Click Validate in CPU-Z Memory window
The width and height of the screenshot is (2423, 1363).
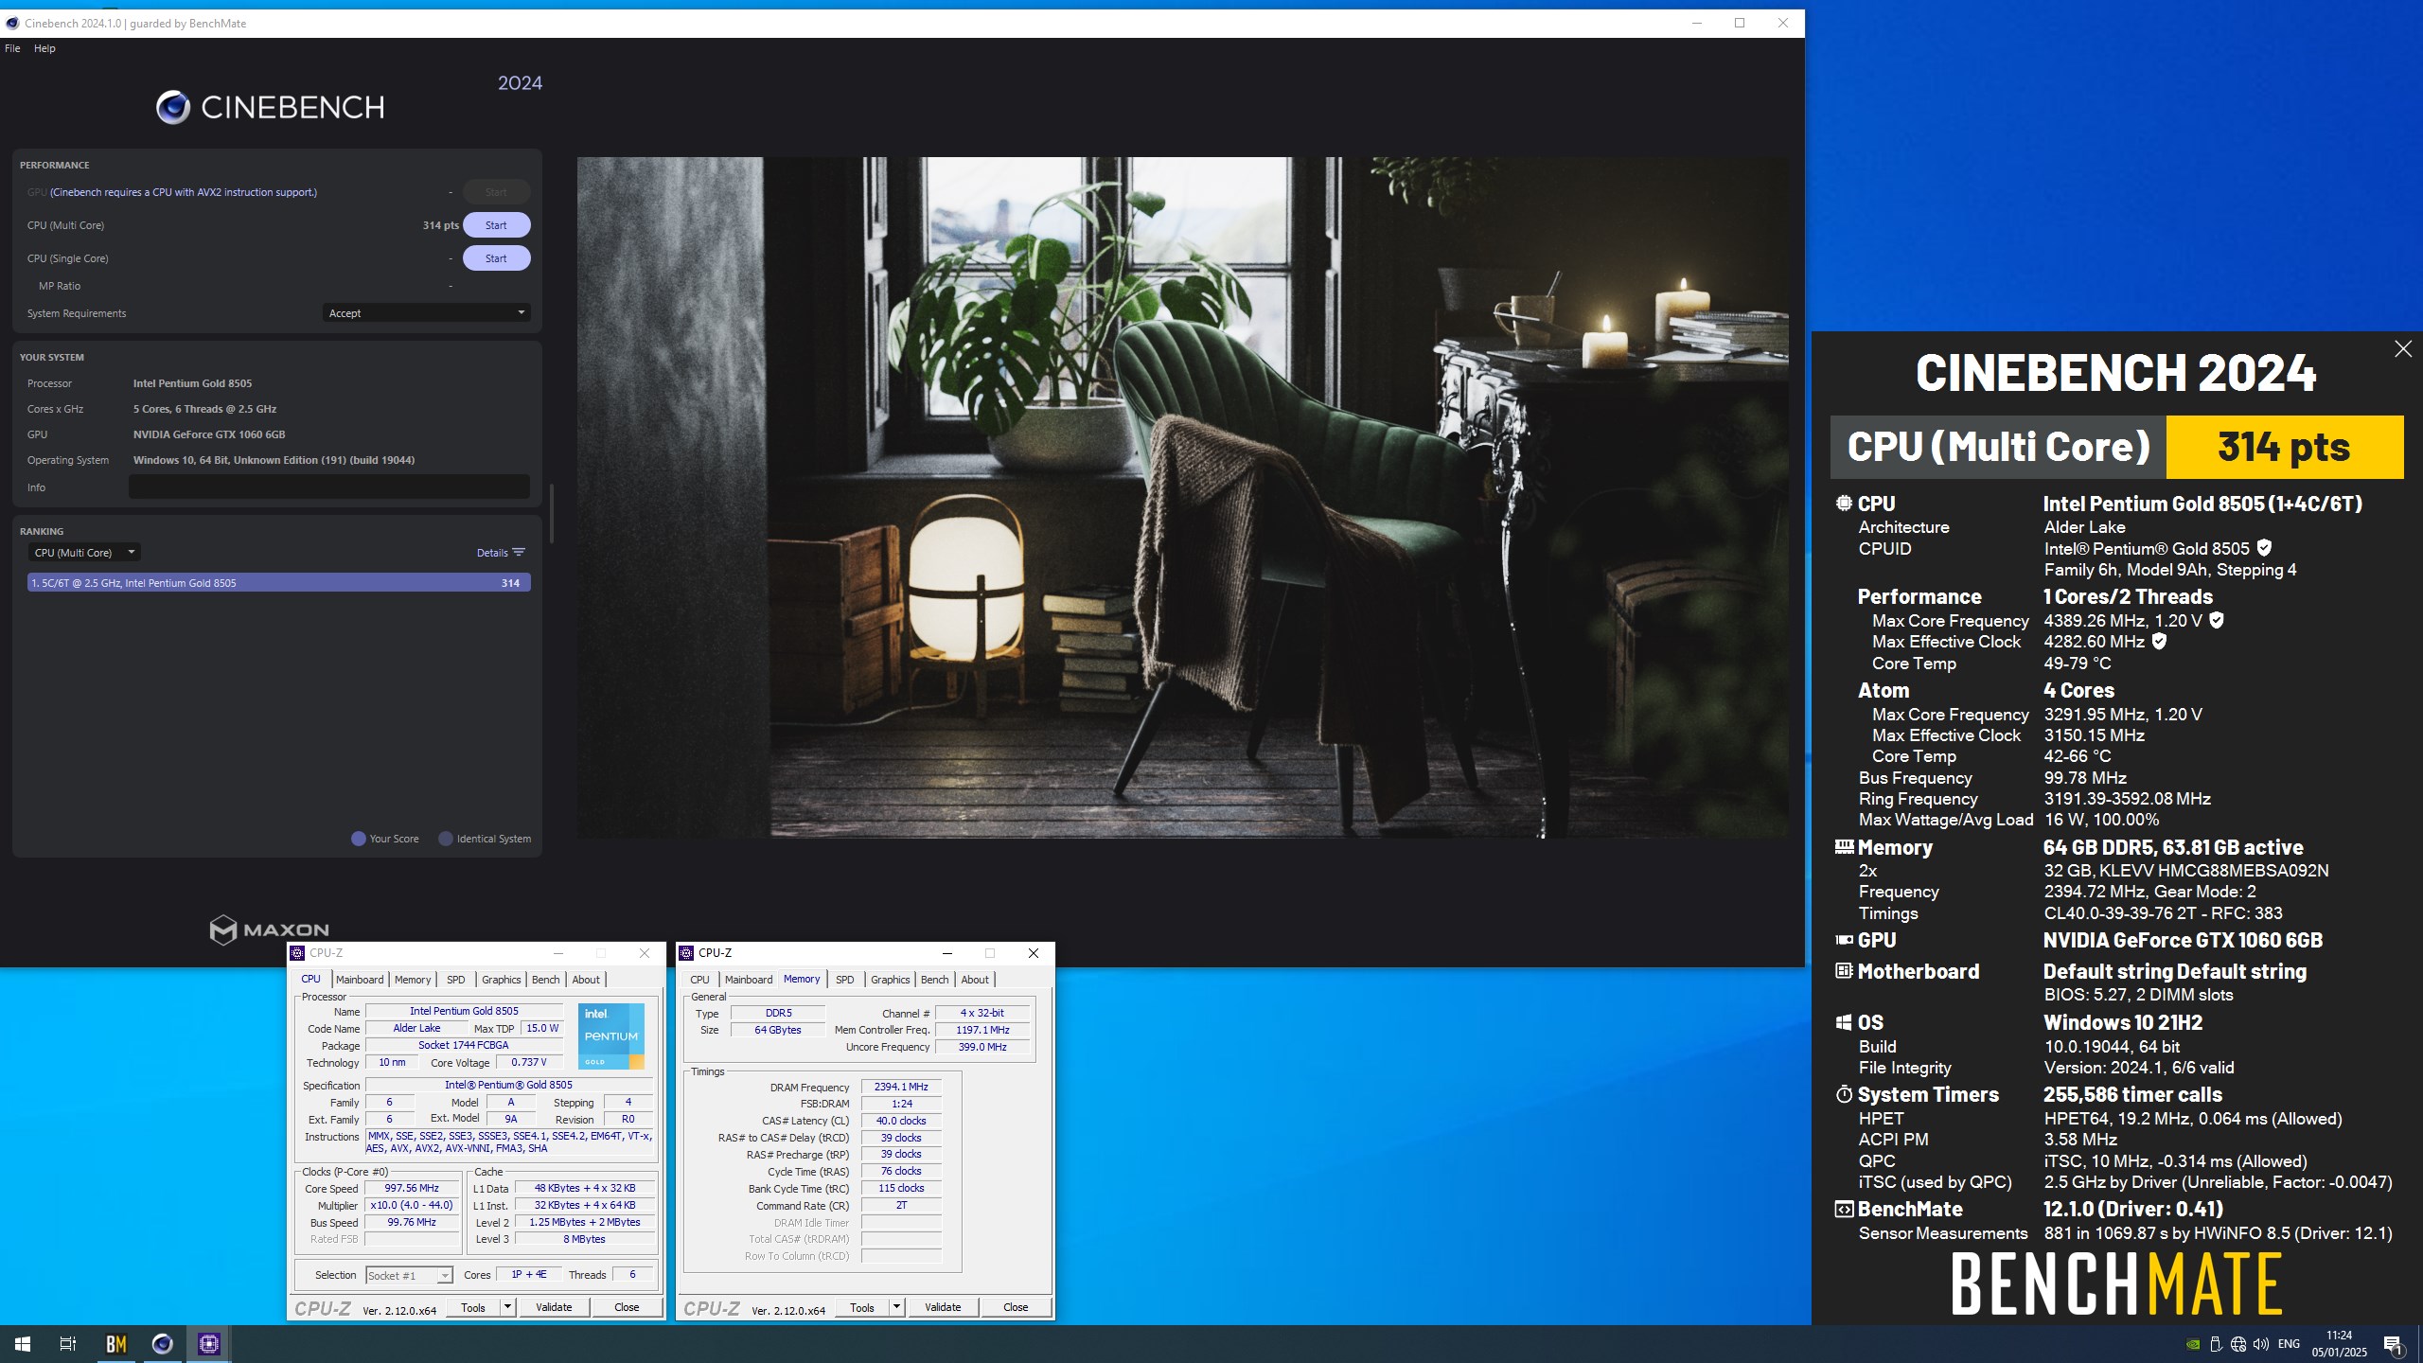943,1307
